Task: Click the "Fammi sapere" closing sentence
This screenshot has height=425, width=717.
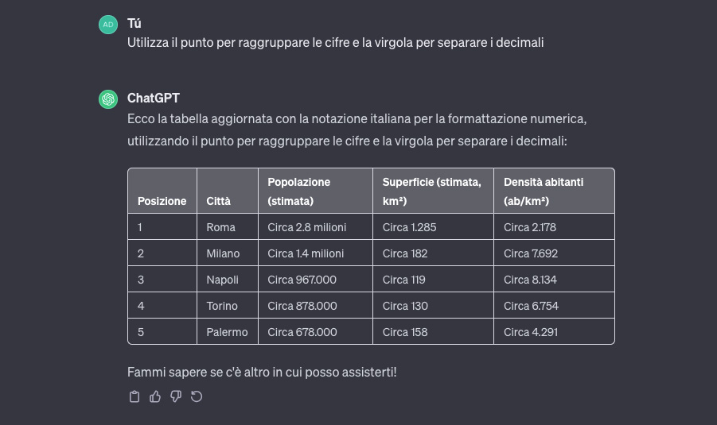Action: (262, 372)
